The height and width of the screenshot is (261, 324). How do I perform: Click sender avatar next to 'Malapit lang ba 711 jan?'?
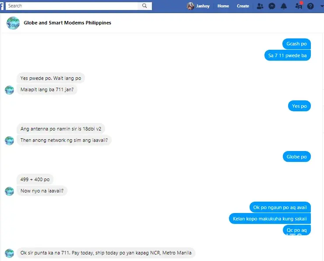tap(9, 90)
